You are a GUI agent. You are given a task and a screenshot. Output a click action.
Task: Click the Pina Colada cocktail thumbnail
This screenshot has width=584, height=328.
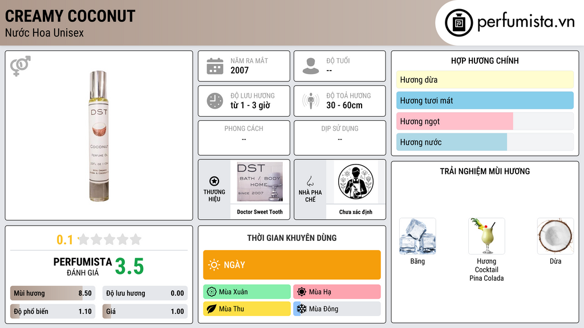tap(486, 236)
